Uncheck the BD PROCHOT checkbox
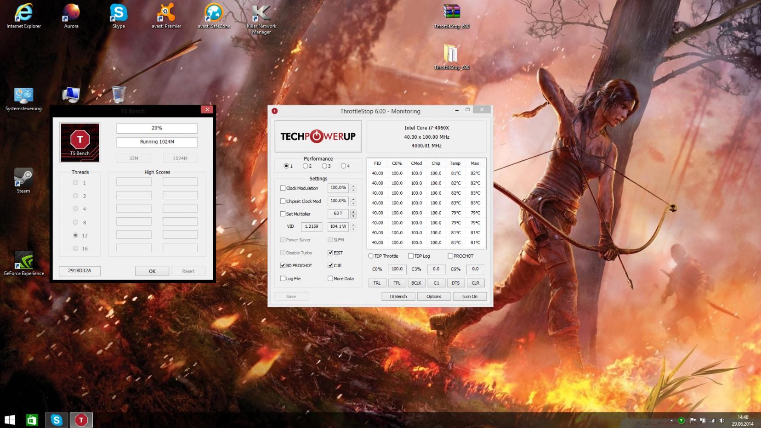 tap(283, 265)
